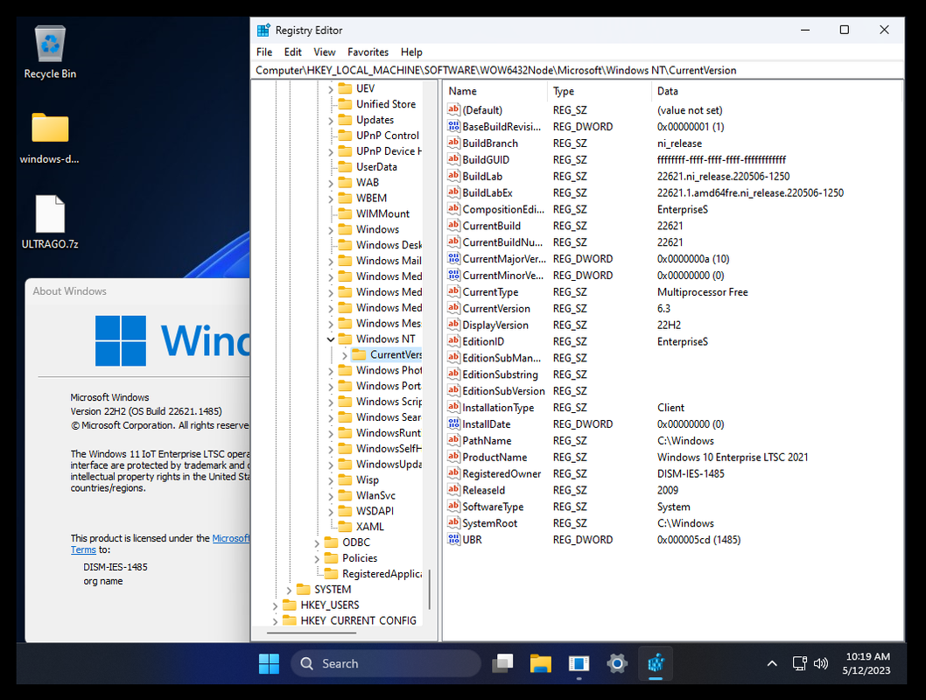Click the folder icon beside ODBC
The image size is (926, 700).
[x=332, y=542]
